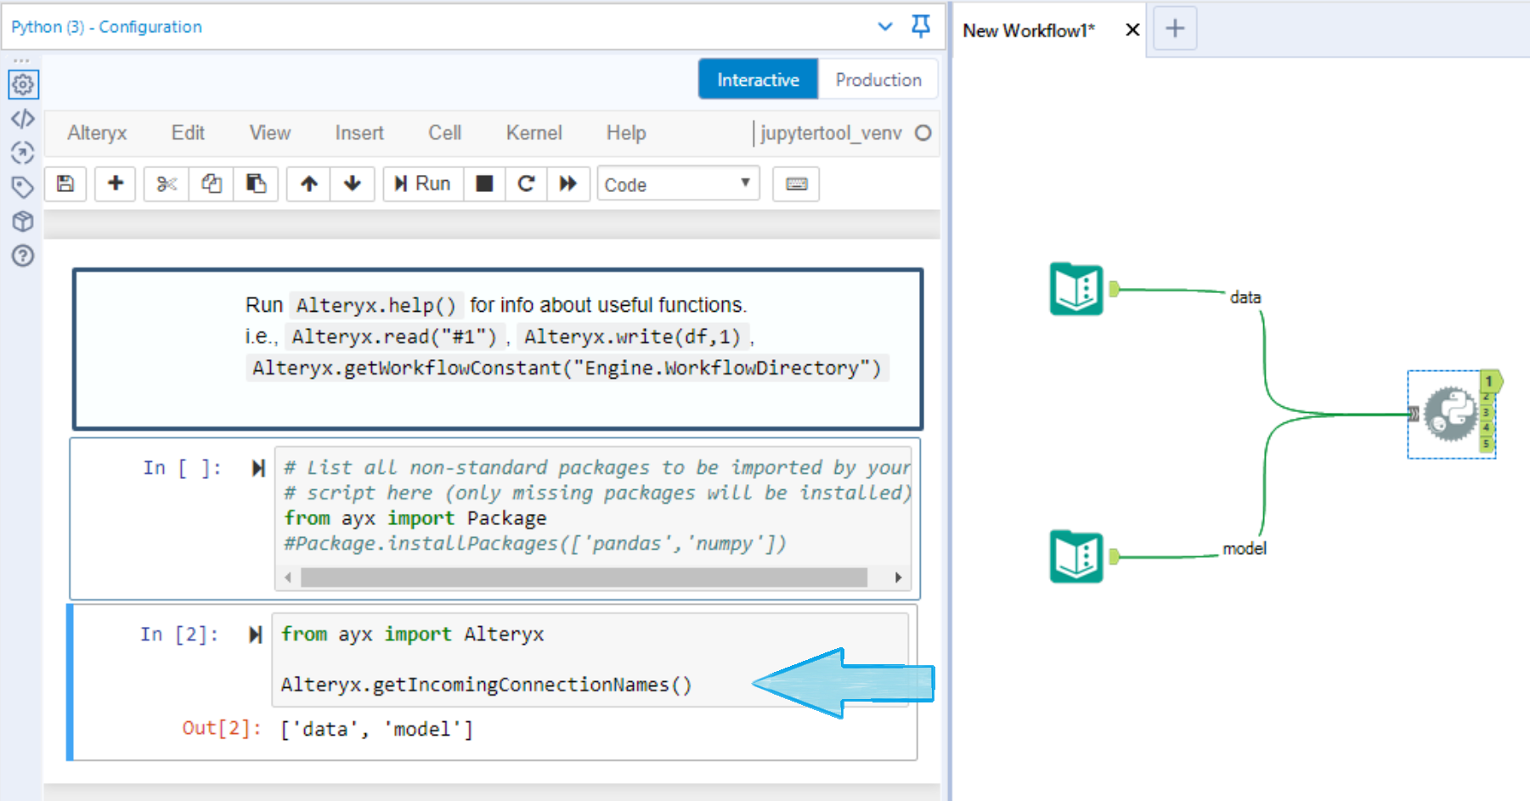1530x801 pixels.
Task: Select the input tool connected to 'data'
Action: [1076, 290]
